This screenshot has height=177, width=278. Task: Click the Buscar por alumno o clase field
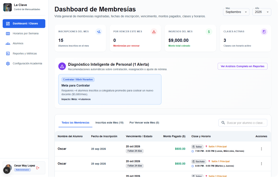pyautogui.click(x=243, y=123)
